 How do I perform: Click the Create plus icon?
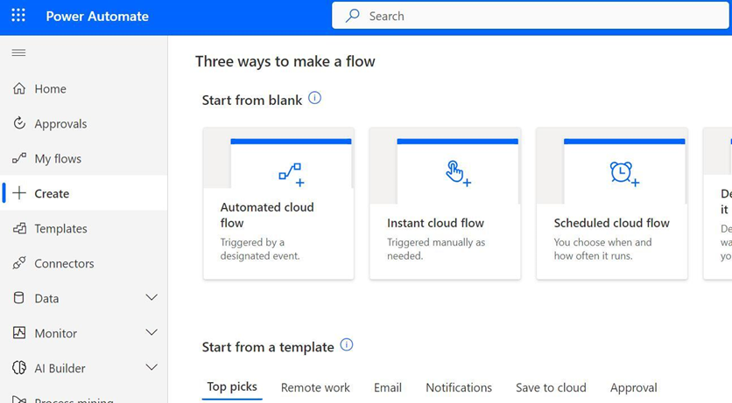19,193
